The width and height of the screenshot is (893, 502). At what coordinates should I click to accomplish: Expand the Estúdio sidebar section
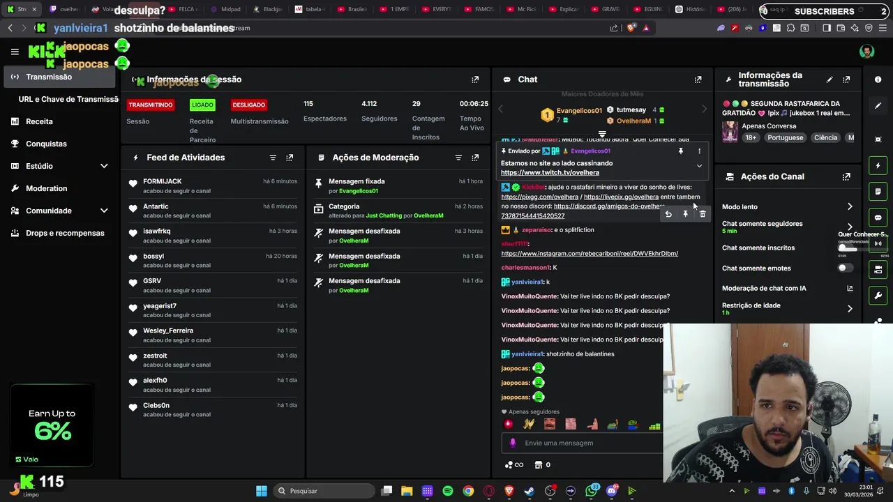(104, 166)
